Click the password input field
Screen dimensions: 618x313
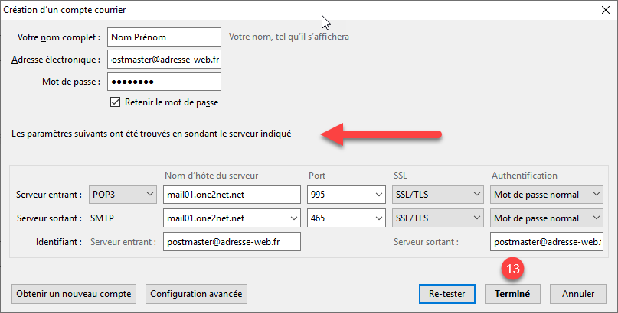164,82
